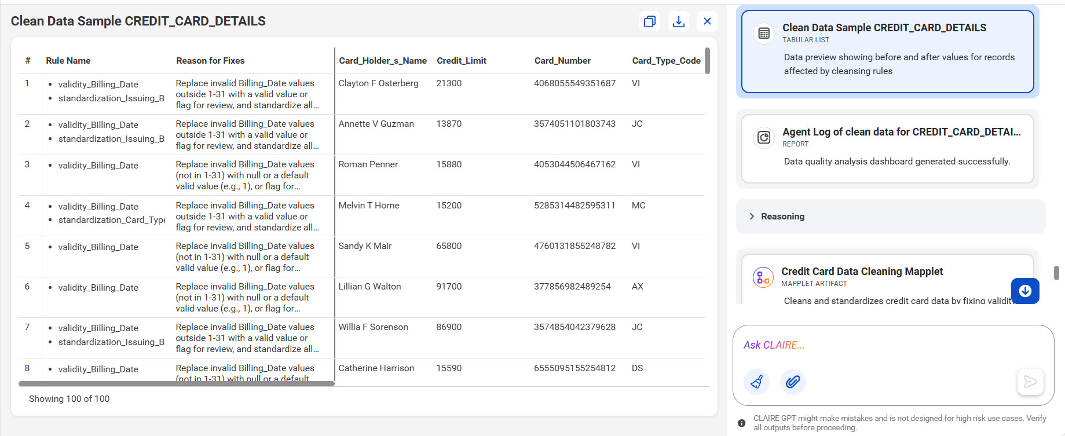Open the Credit Card Data Cleaning Mapplet card
The width and height of the screenshot is (1065, 436).
click(887, 279)
